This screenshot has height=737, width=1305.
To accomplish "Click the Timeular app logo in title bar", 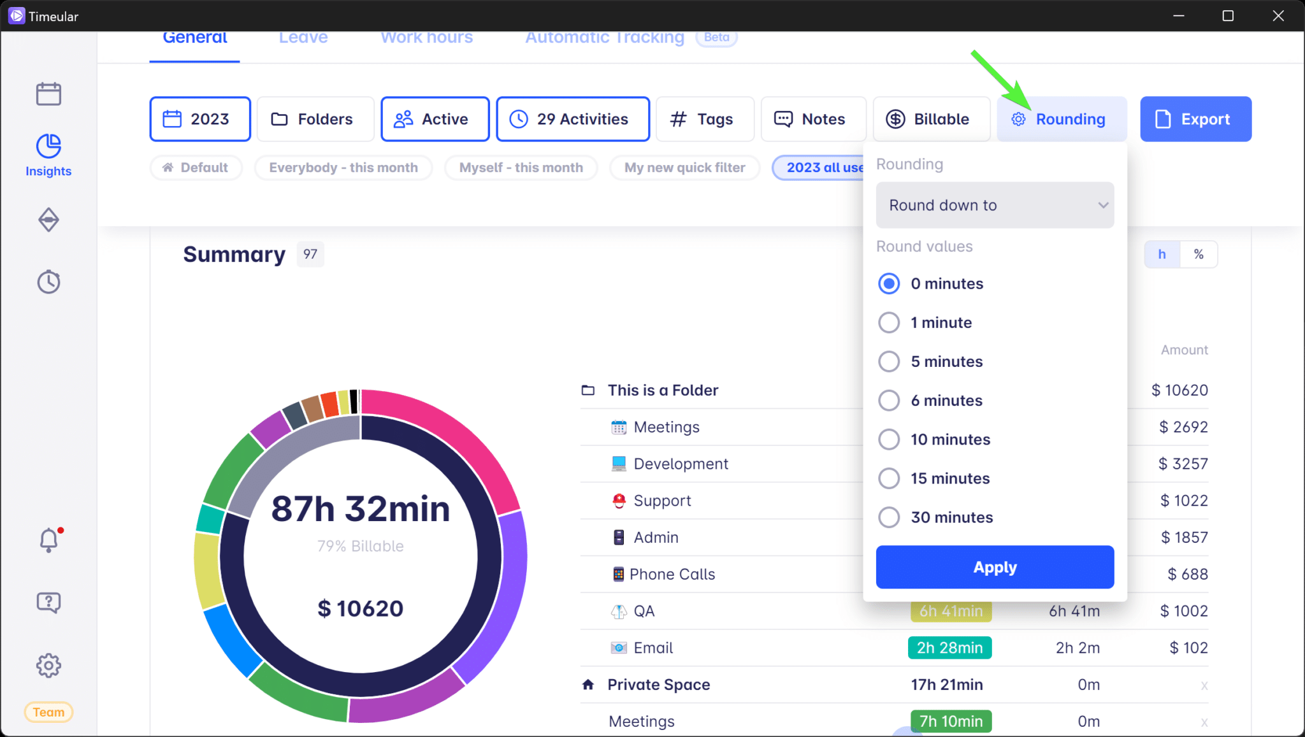I will (x=17, y=16).
